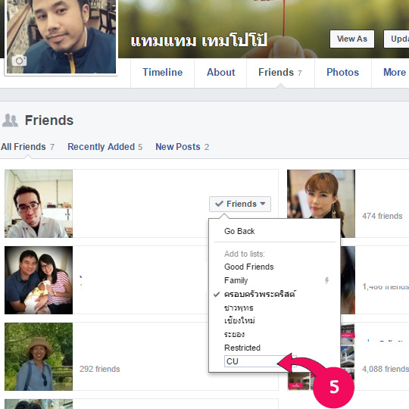The height and width of the screenshot is (409, 409).
Task: Open friend photo of man with glasses
Action: (x=39, y=204)
